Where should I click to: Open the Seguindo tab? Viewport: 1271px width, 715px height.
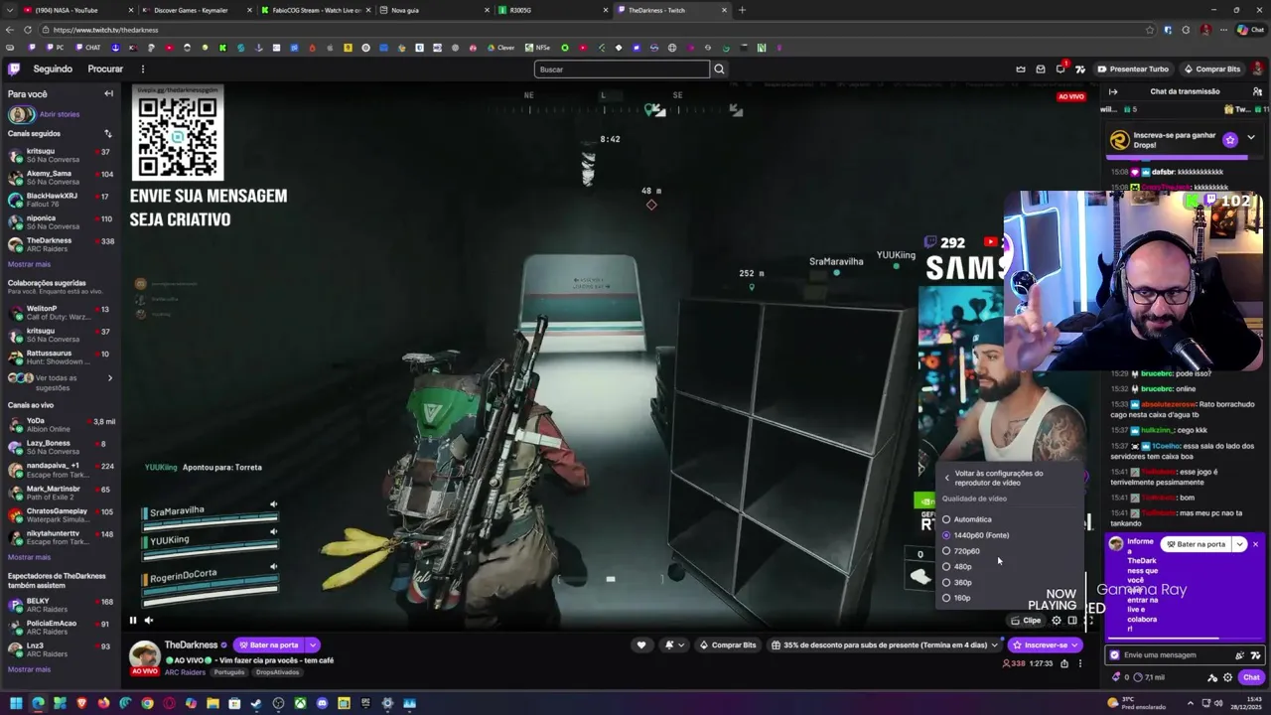(x=53, y=69)
